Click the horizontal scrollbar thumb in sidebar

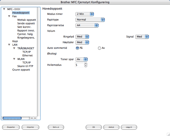pos(12,118)
